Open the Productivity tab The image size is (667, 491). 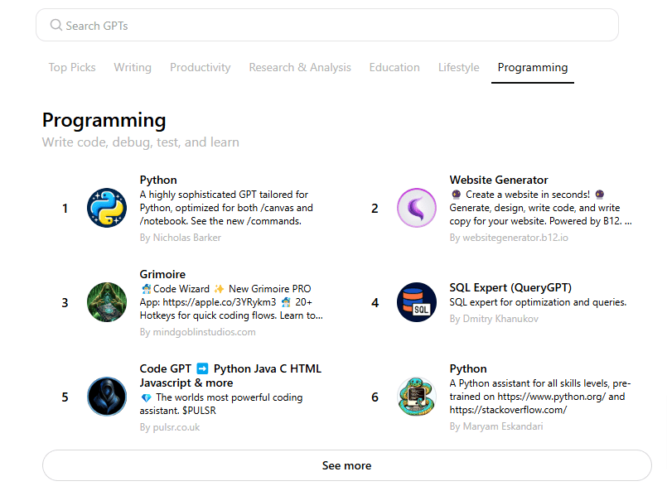click(x=201, y=67)
